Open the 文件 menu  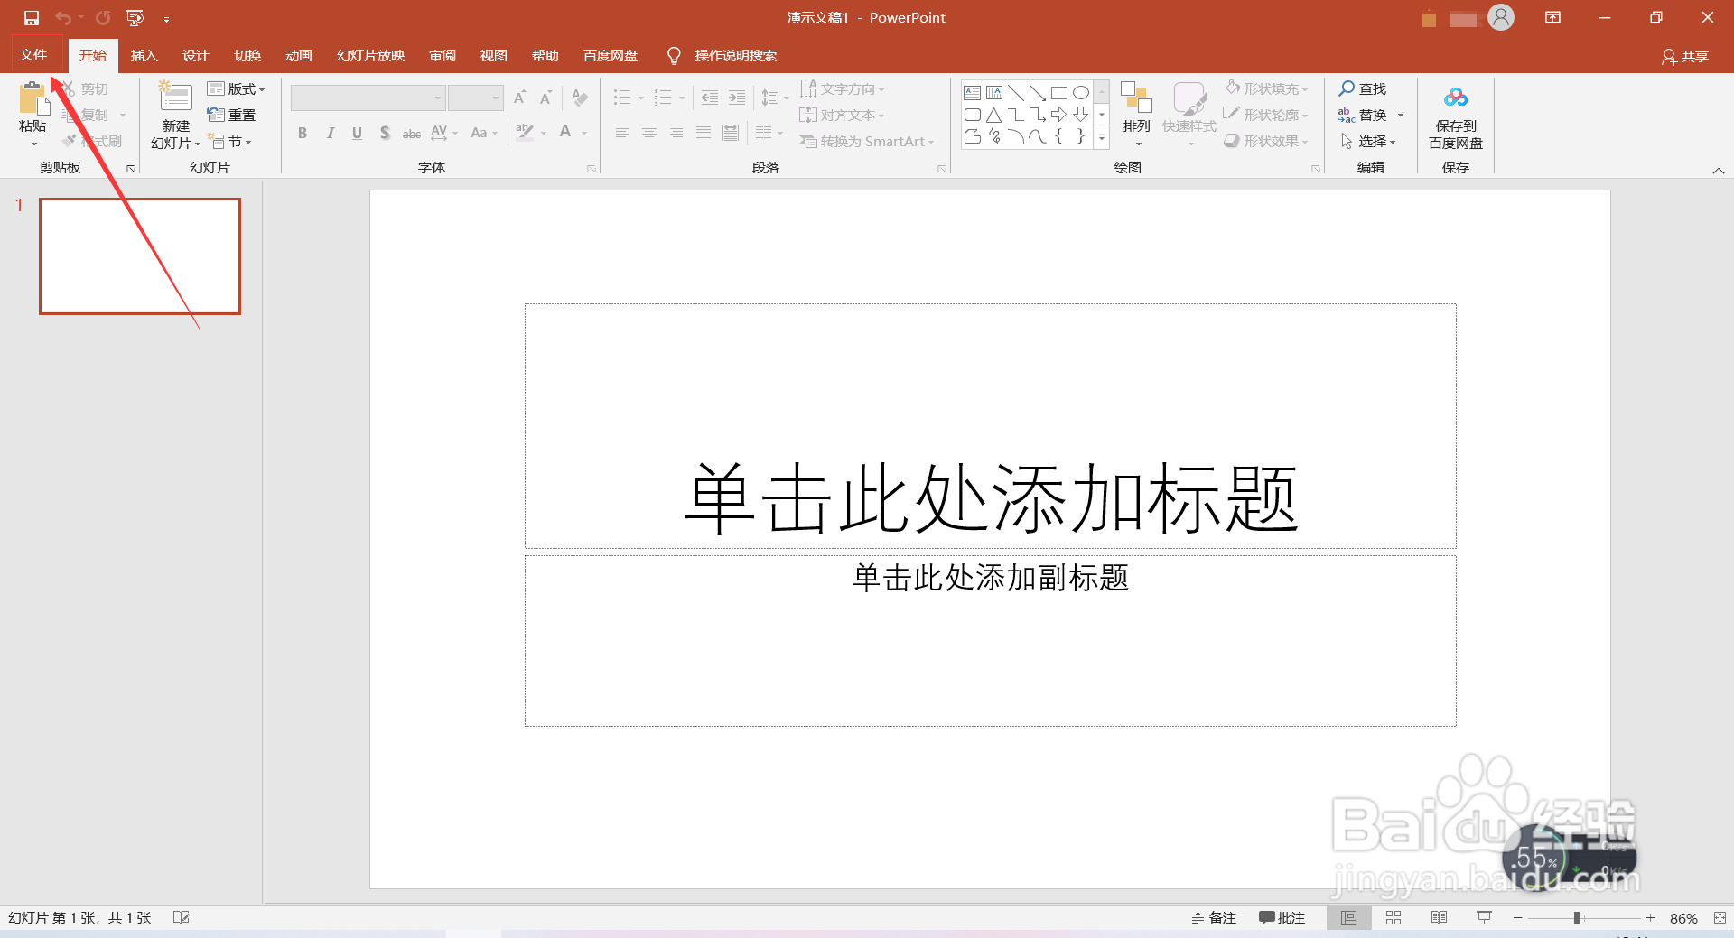33,54
